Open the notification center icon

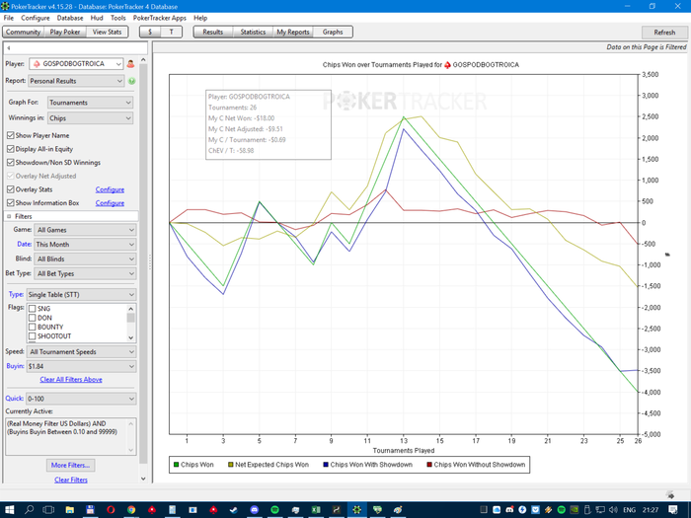(x=673, y=510)
